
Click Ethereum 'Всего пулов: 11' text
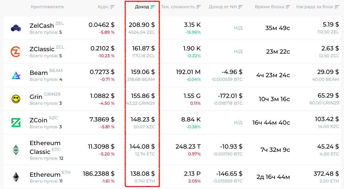(x=46, y=181)
